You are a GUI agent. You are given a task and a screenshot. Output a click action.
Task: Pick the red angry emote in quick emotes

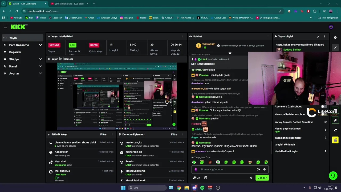click(x=210, y=162)
